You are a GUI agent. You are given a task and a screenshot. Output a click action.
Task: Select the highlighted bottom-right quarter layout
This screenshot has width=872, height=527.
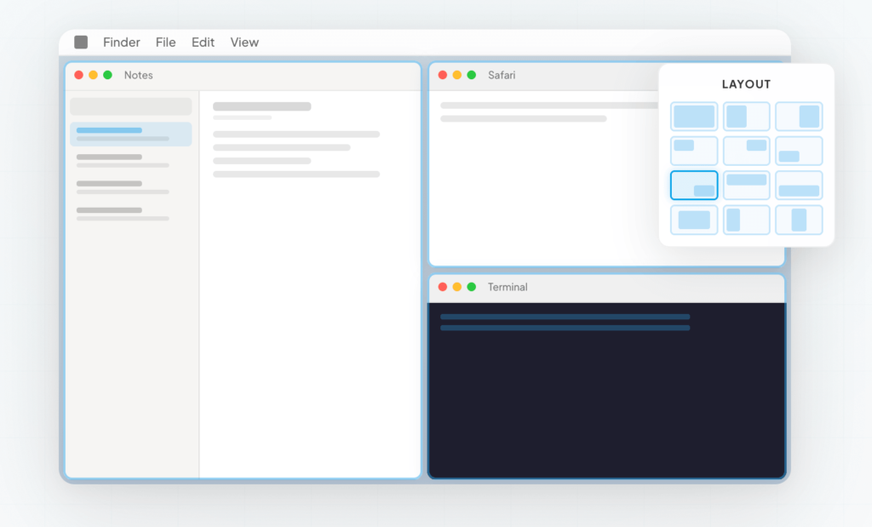coord(694,185)
